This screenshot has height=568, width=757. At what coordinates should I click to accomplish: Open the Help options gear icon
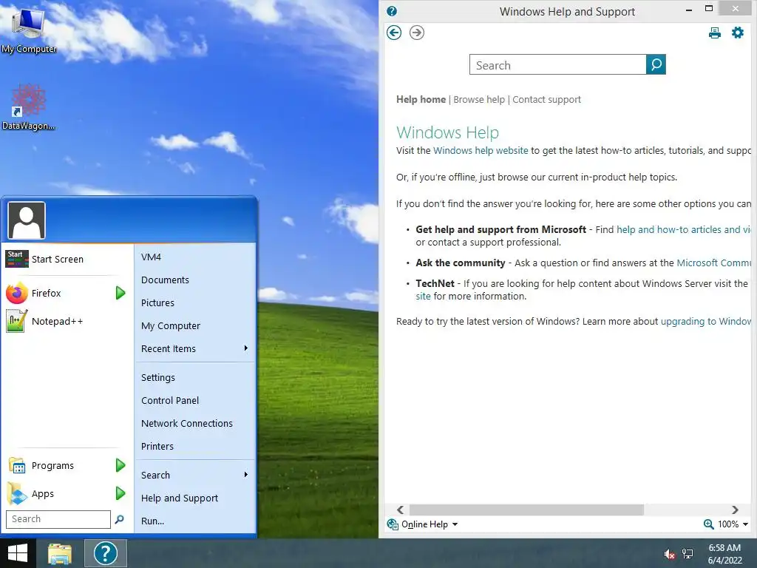point(738,33)
